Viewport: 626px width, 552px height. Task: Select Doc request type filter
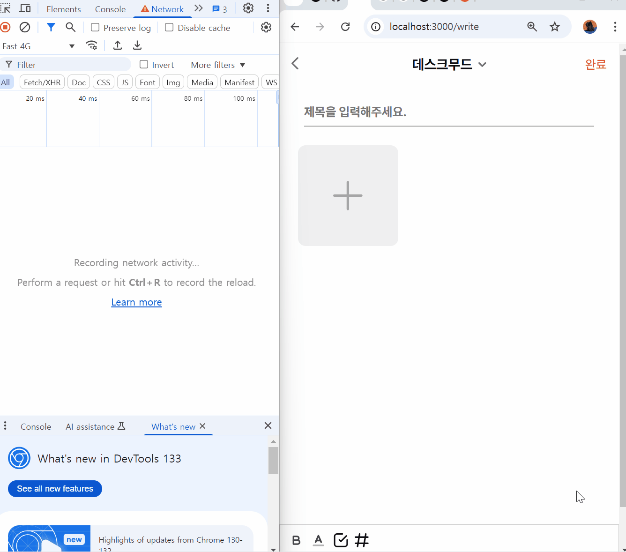coord(79,82)
